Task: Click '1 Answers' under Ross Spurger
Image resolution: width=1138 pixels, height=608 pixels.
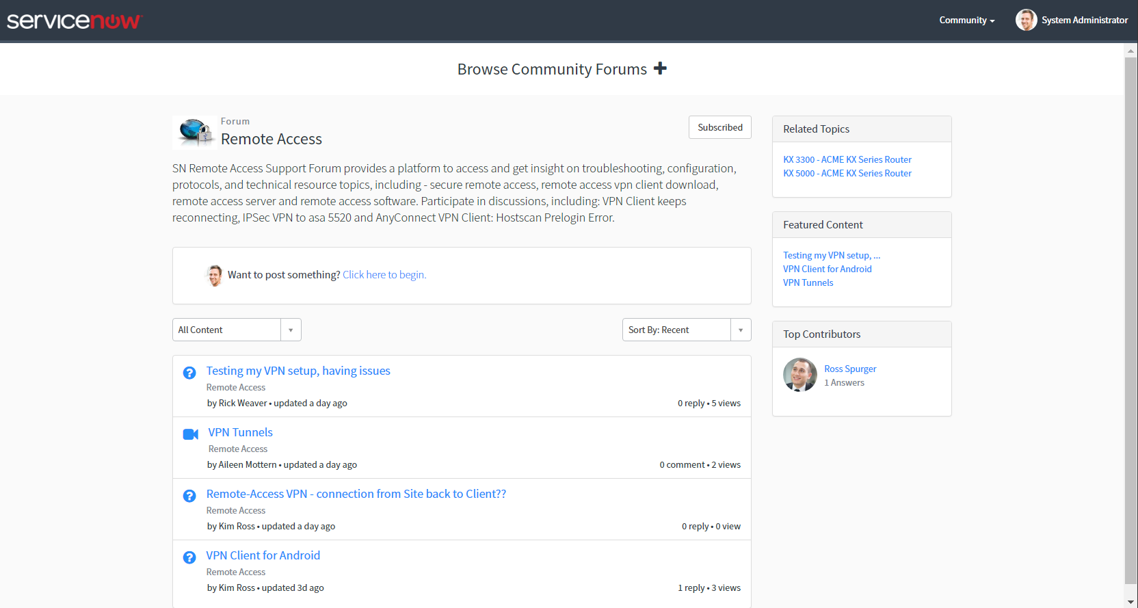Action: tap(844, 382)
